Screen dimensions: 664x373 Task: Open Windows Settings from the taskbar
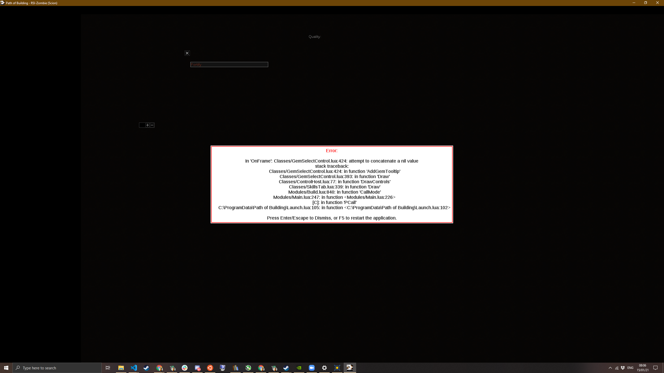tap(324, 368)
